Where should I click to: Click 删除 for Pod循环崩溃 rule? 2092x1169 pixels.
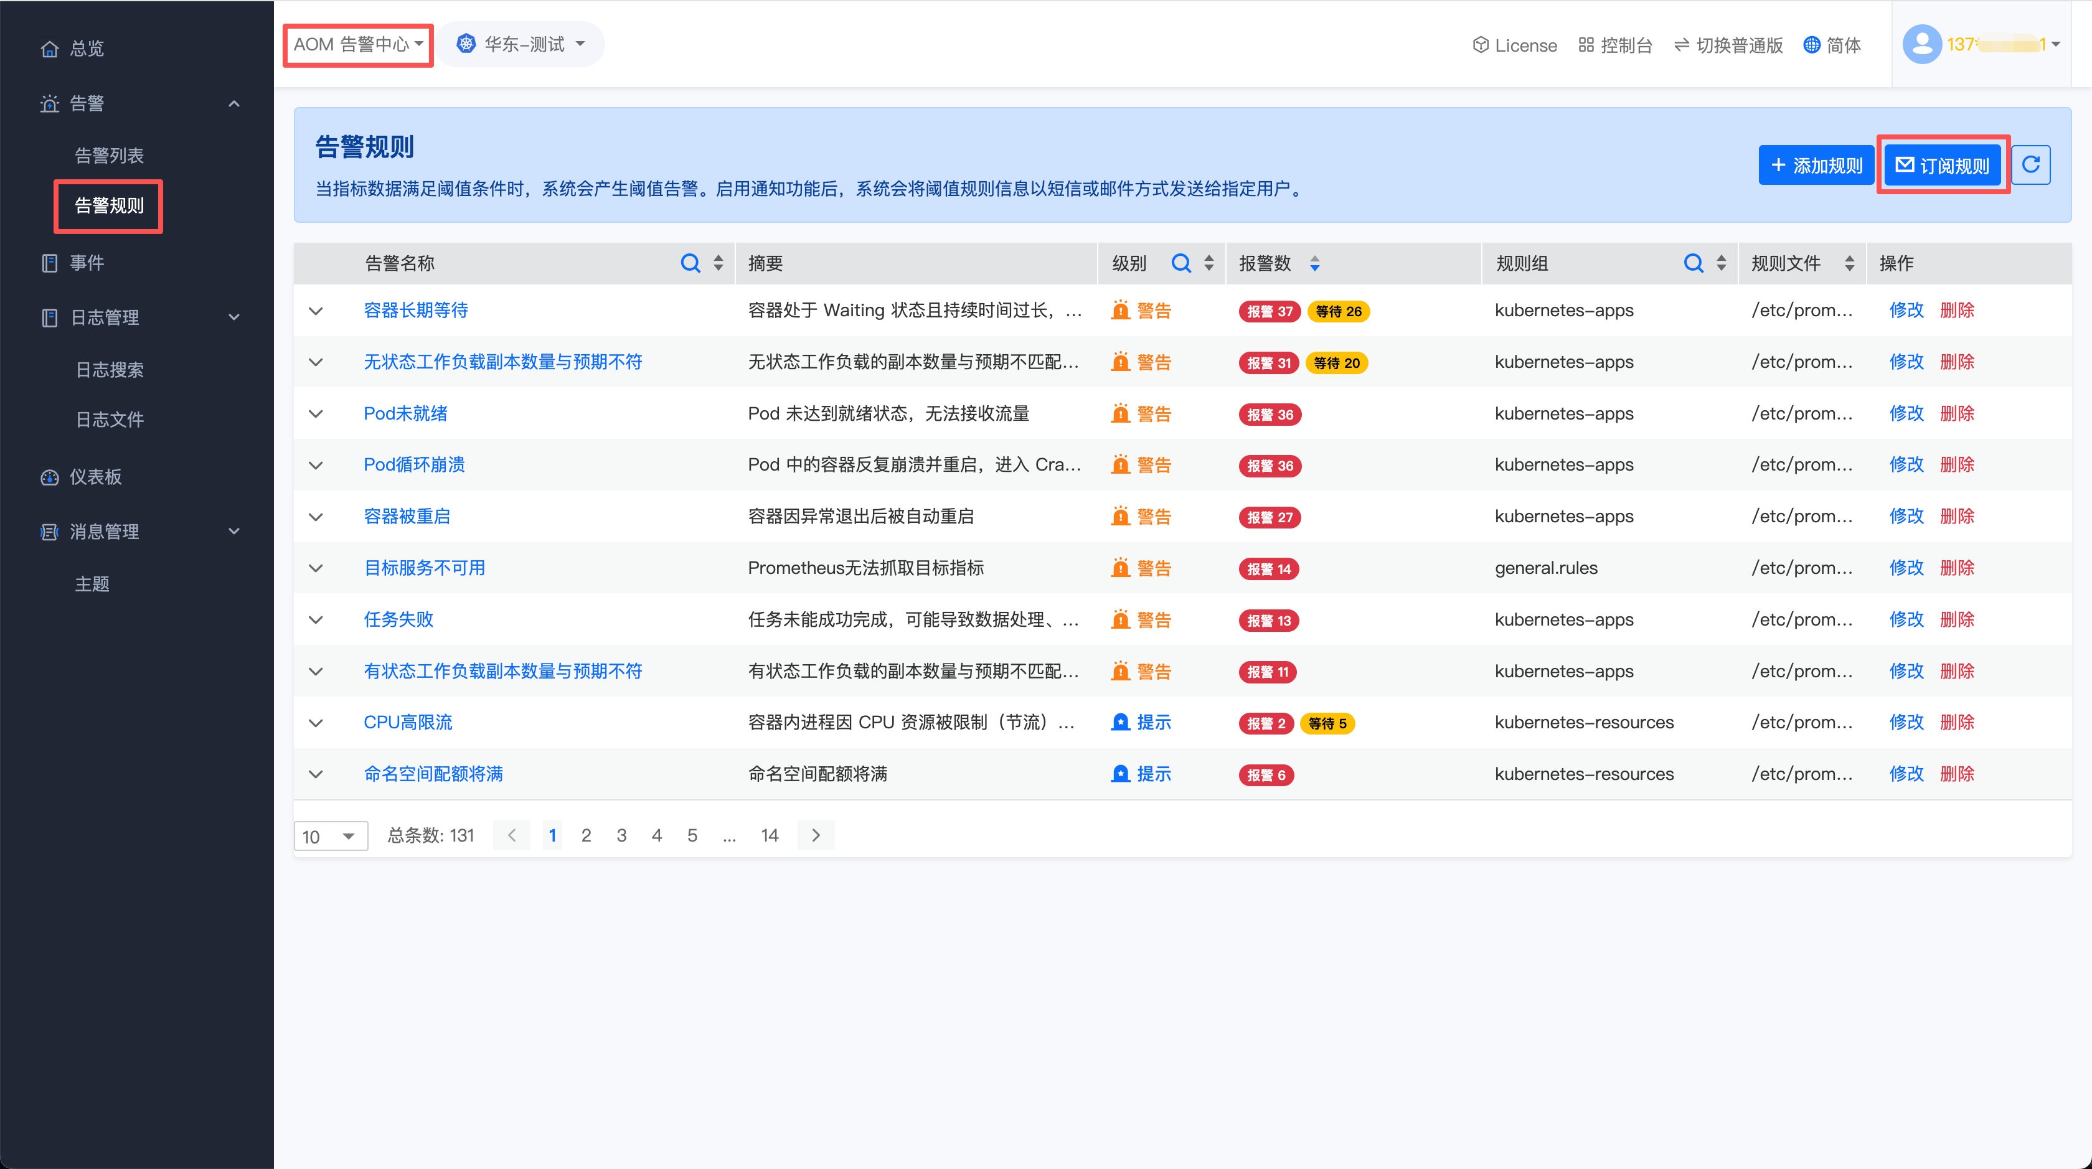(1956, 465)
